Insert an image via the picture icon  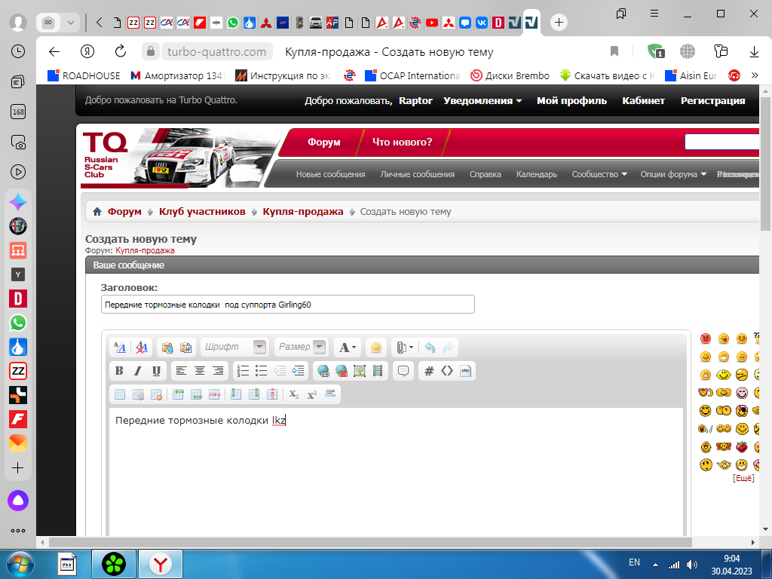[x=360, y=371]
